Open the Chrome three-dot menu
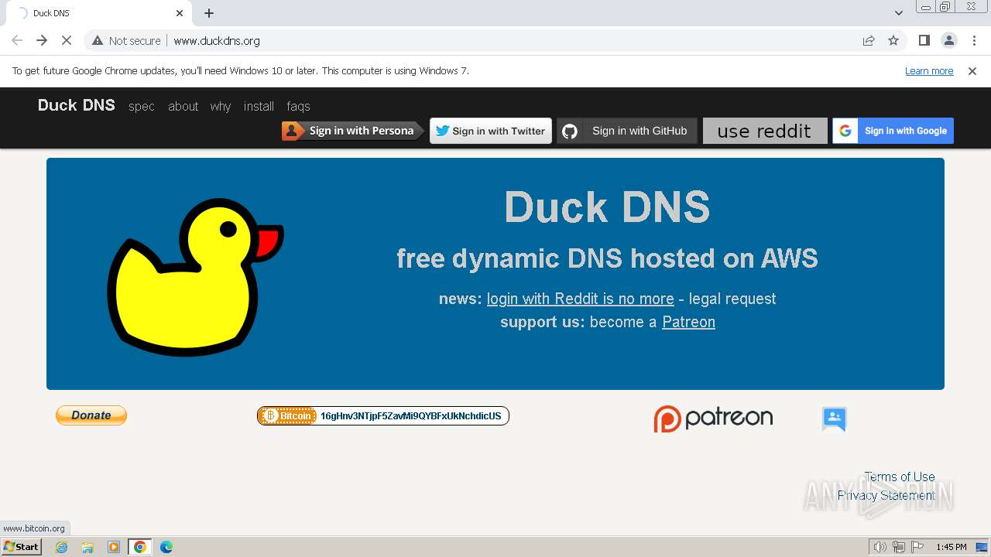 974,40
